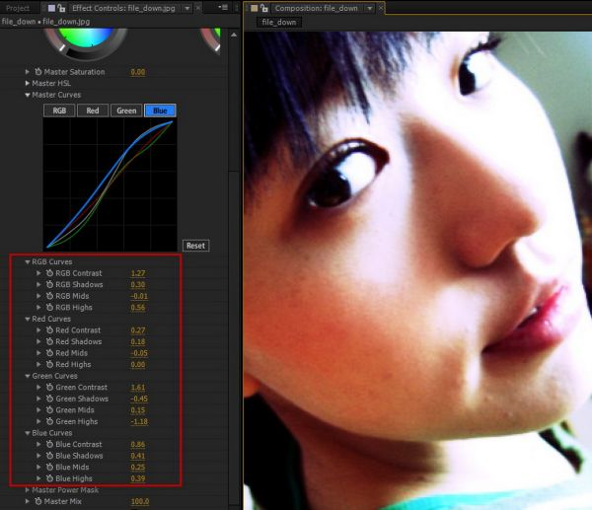
Task: Reset the master curves
Action: click(x=195, y=246)
